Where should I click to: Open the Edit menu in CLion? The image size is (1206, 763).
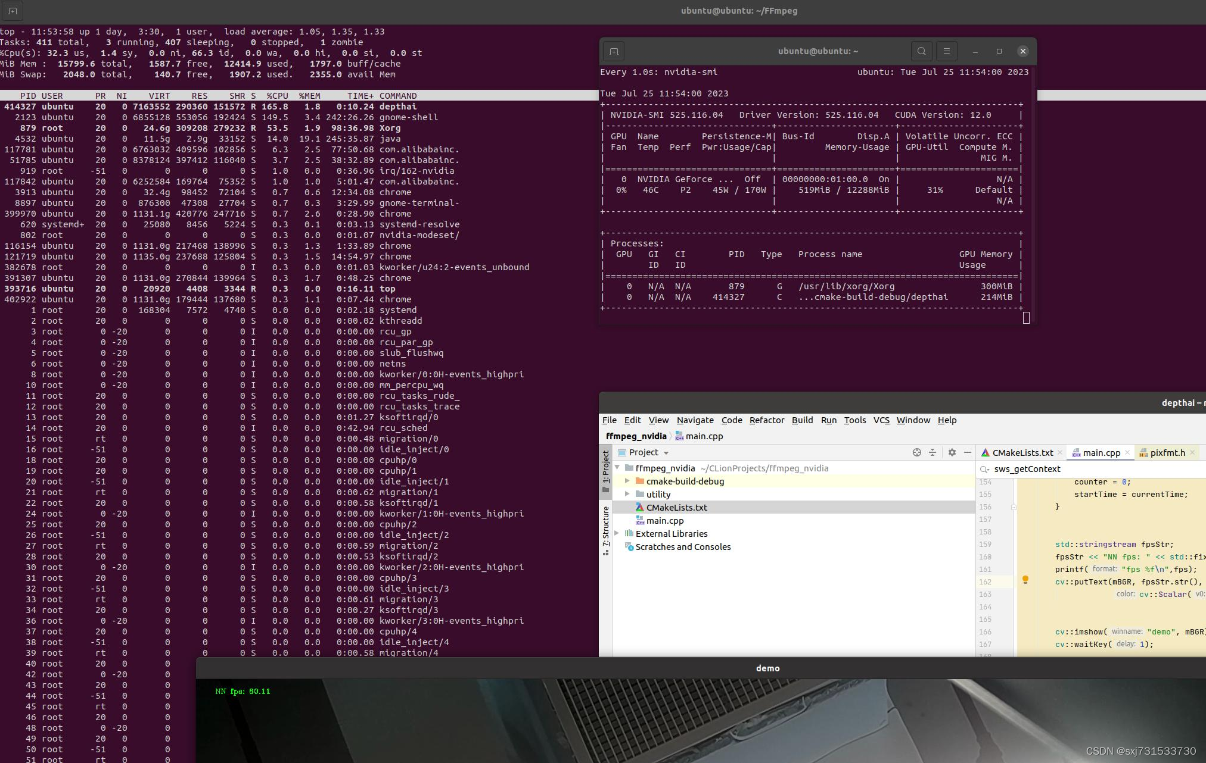[632, 420]
